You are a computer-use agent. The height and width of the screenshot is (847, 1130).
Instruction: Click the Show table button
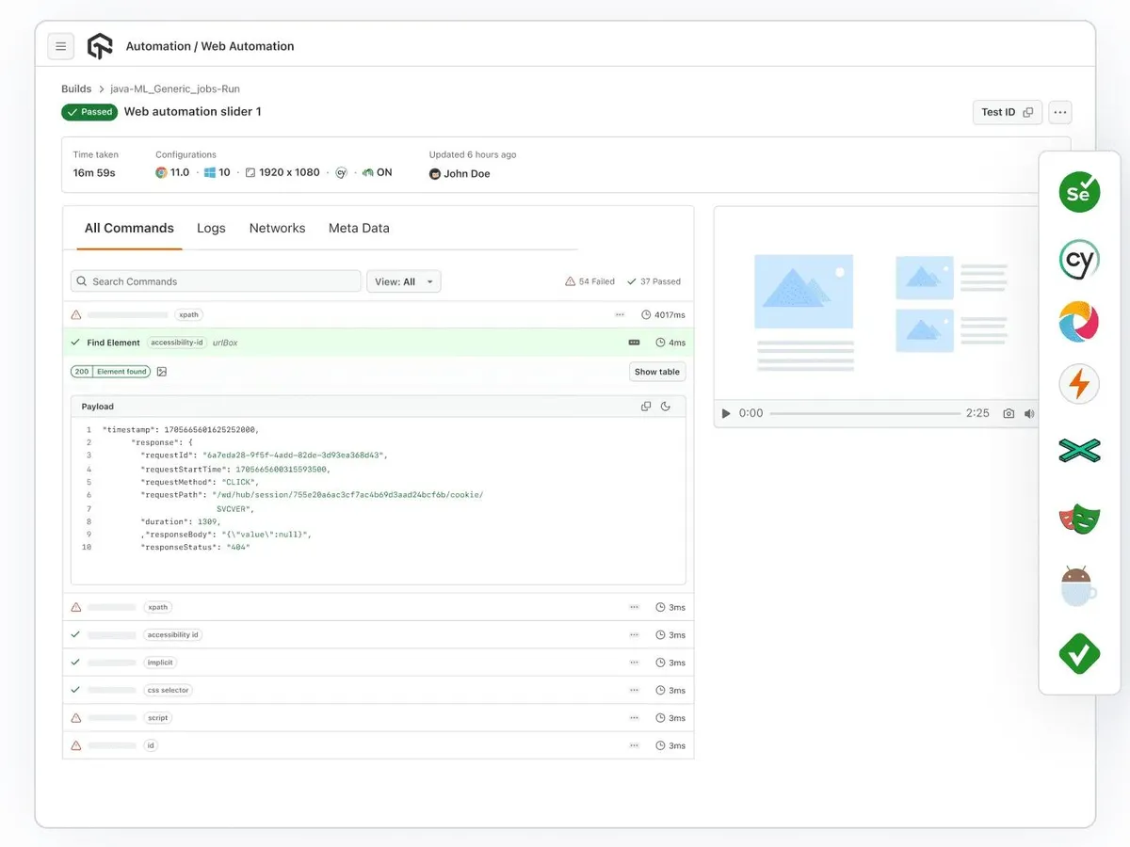[657, 372]
